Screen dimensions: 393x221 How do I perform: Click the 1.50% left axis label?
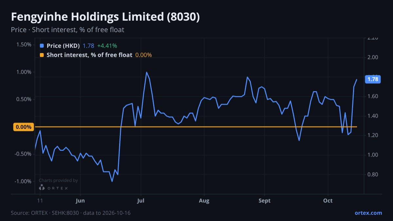tap(24, 45)
